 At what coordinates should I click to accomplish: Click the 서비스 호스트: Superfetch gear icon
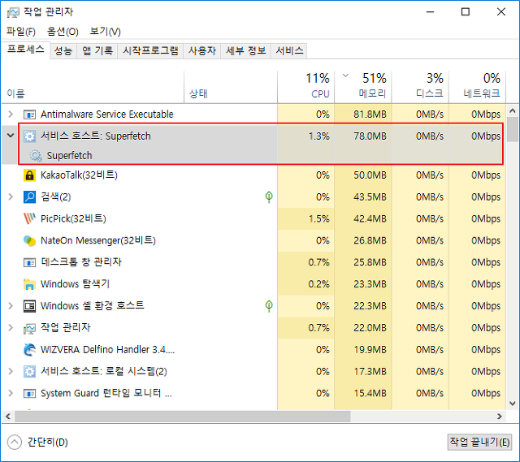tap(29, 136)
